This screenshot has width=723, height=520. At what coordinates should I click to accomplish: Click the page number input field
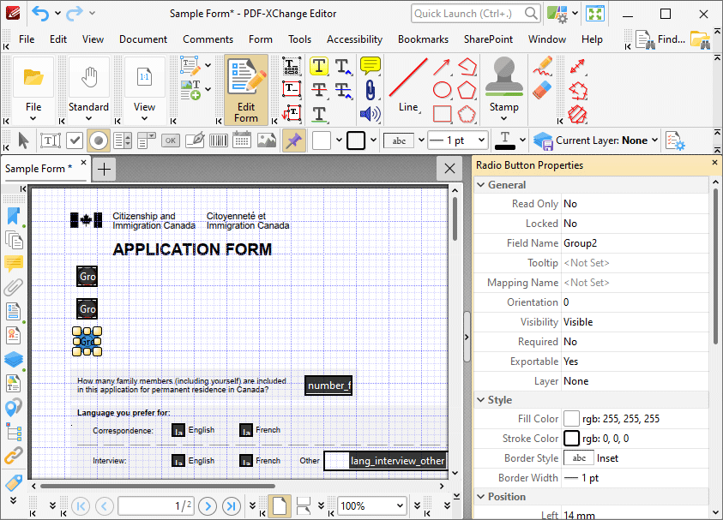[156, 506]
